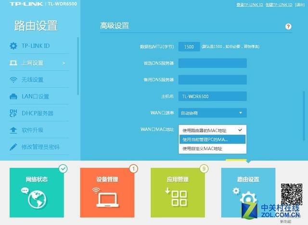The image size is (308, 225).
Task: Click the TP-LINK ID gear icon
Action: [13, 46]
